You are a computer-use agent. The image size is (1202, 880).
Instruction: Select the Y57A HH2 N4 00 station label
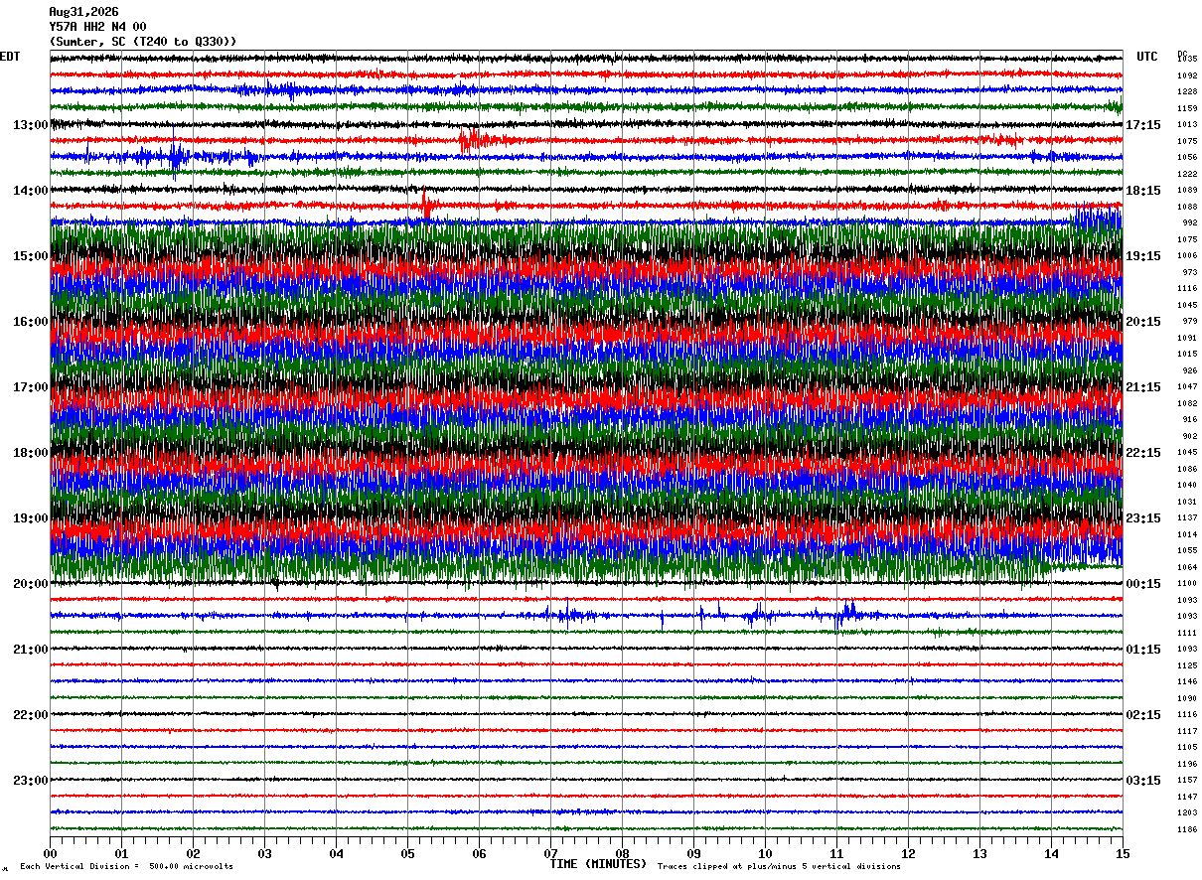98,27
